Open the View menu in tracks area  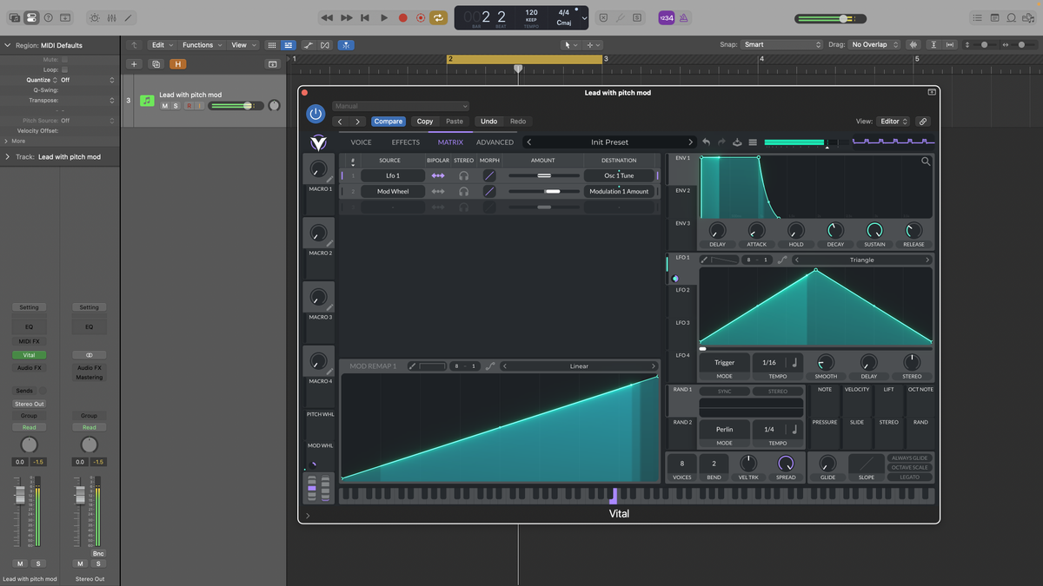242,45
